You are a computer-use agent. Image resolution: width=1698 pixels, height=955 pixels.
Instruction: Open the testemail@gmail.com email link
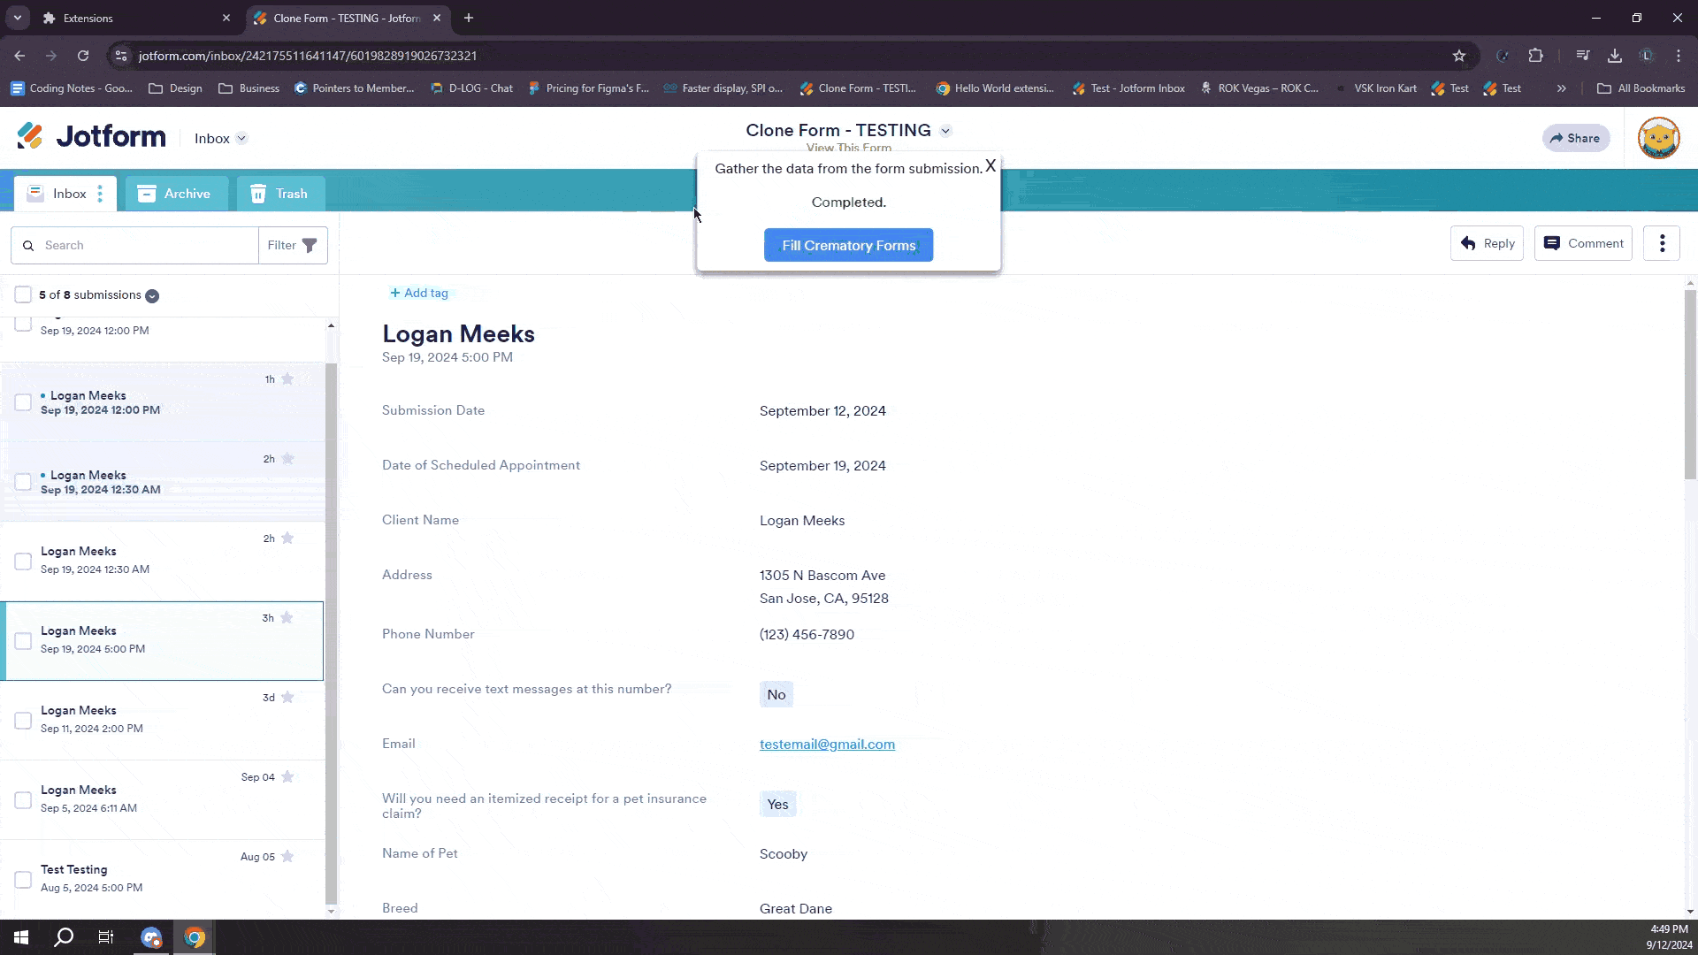click(826, 744)
